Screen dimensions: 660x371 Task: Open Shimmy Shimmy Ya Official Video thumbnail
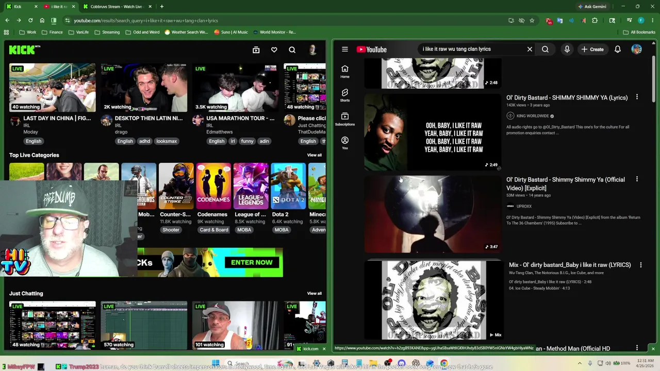tap(432, 214)
